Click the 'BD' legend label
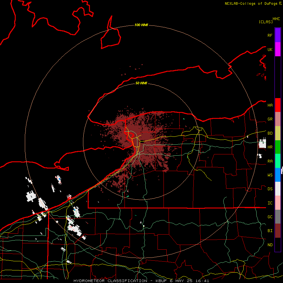Screen dimensions: 283x283 tap(270, 133)
